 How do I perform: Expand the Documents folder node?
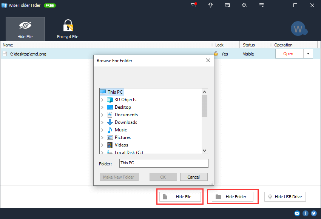(x=102, y=115)
